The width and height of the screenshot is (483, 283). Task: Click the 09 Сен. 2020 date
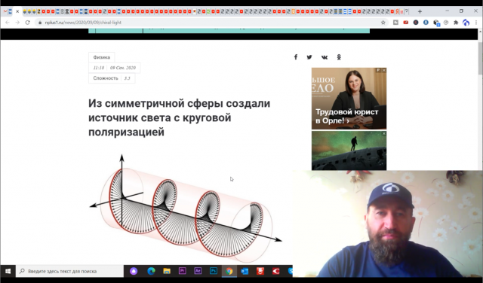pyautogui.click(x=123, y=68)
